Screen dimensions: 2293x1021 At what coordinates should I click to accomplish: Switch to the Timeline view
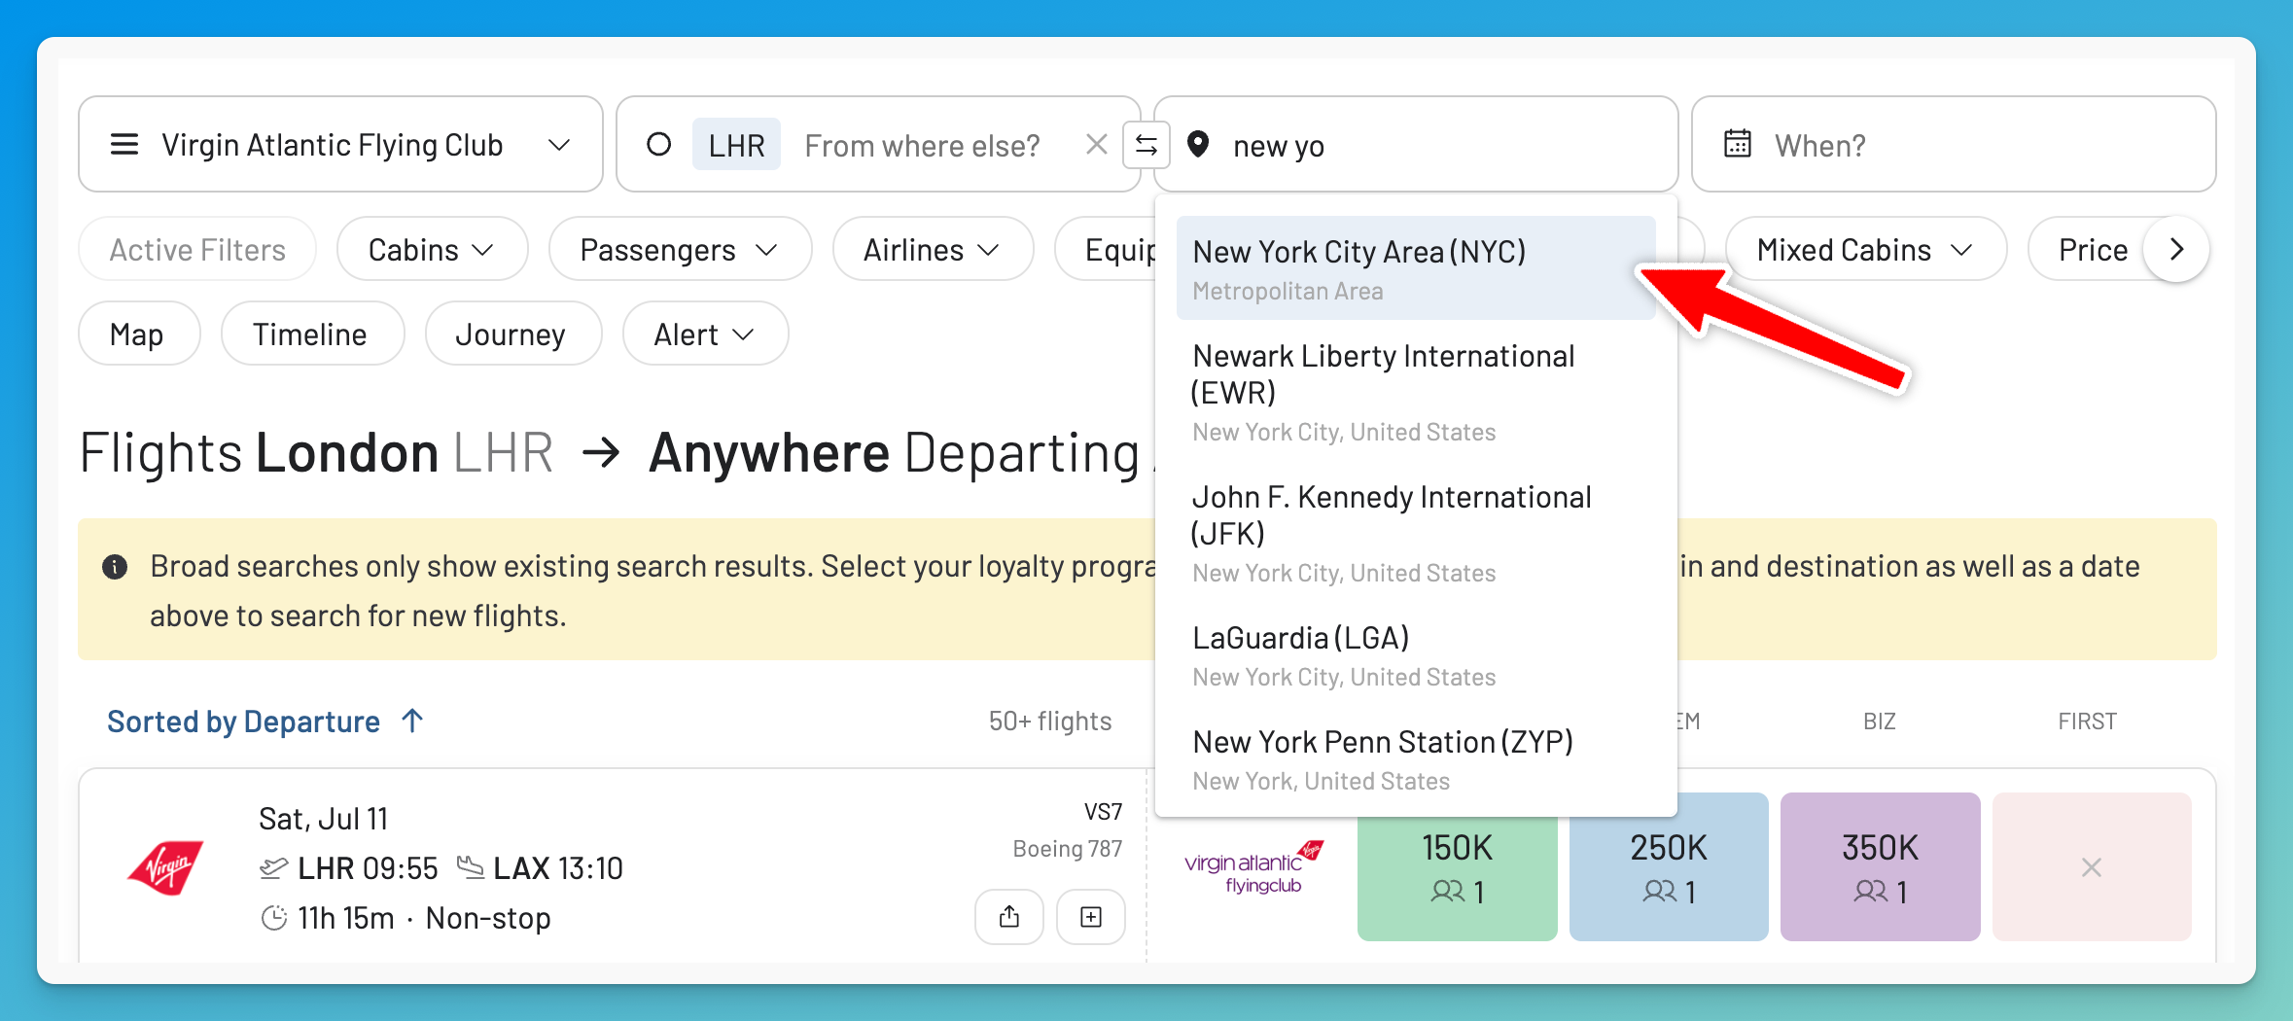(312, 334)
